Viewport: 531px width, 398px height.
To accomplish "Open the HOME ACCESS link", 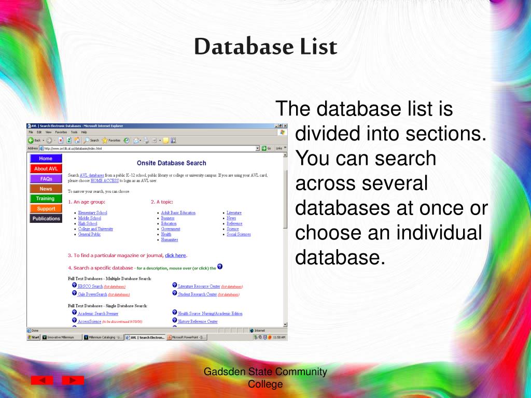I will (105, 181).
